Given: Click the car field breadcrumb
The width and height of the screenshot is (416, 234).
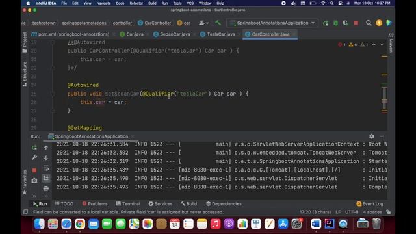Looking at the screenshot, I should click(183, 23).
